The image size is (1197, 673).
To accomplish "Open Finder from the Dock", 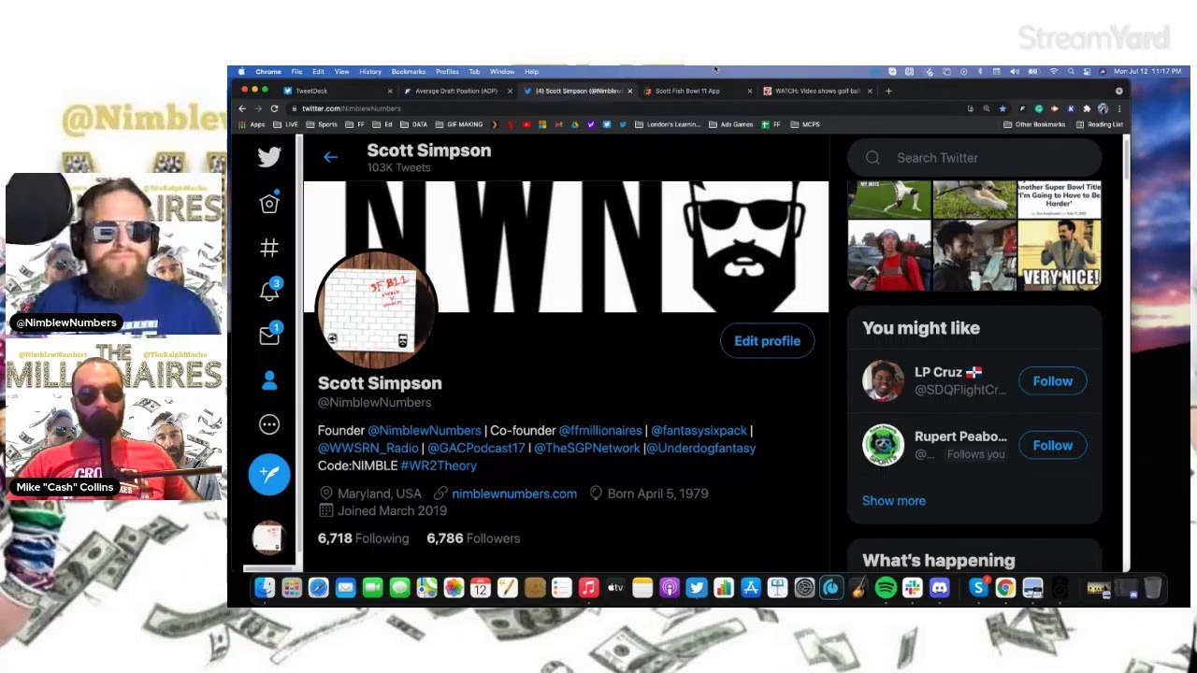I will coord(265,588).
